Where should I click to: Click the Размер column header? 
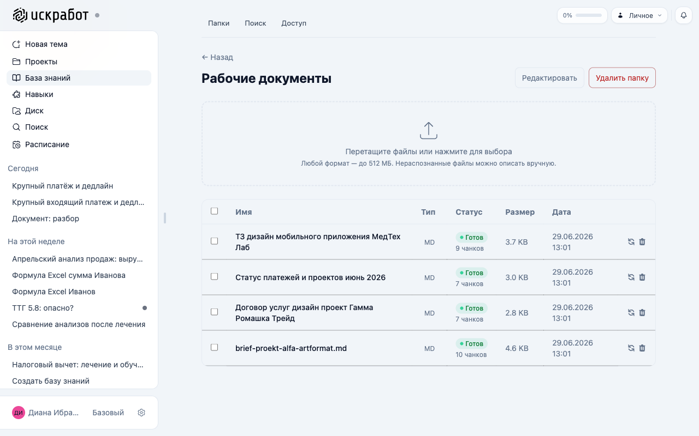(x=520, y=212)
